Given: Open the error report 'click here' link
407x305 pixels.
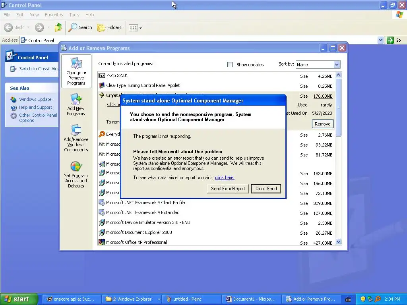Looking at the screenshot, I should point(225,178).
